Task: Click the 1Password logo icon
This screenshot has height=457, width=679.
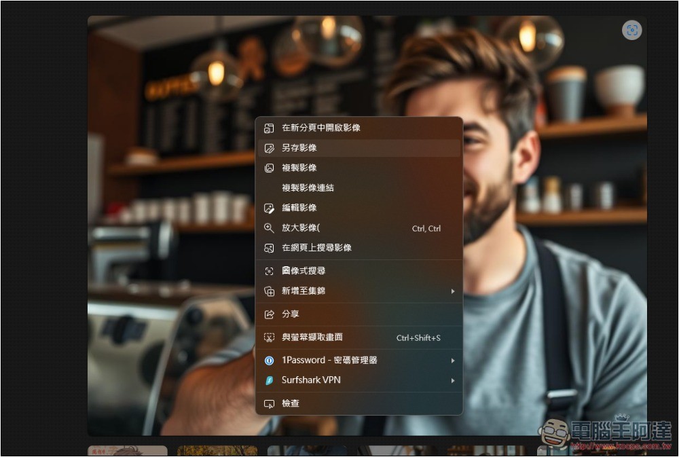Action: click(269, 361)
